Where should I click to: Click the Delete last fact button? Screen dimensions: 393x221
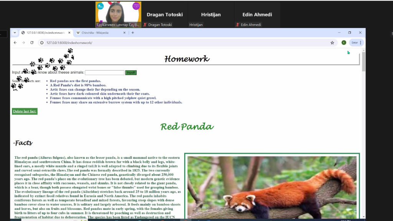[25, 111]
